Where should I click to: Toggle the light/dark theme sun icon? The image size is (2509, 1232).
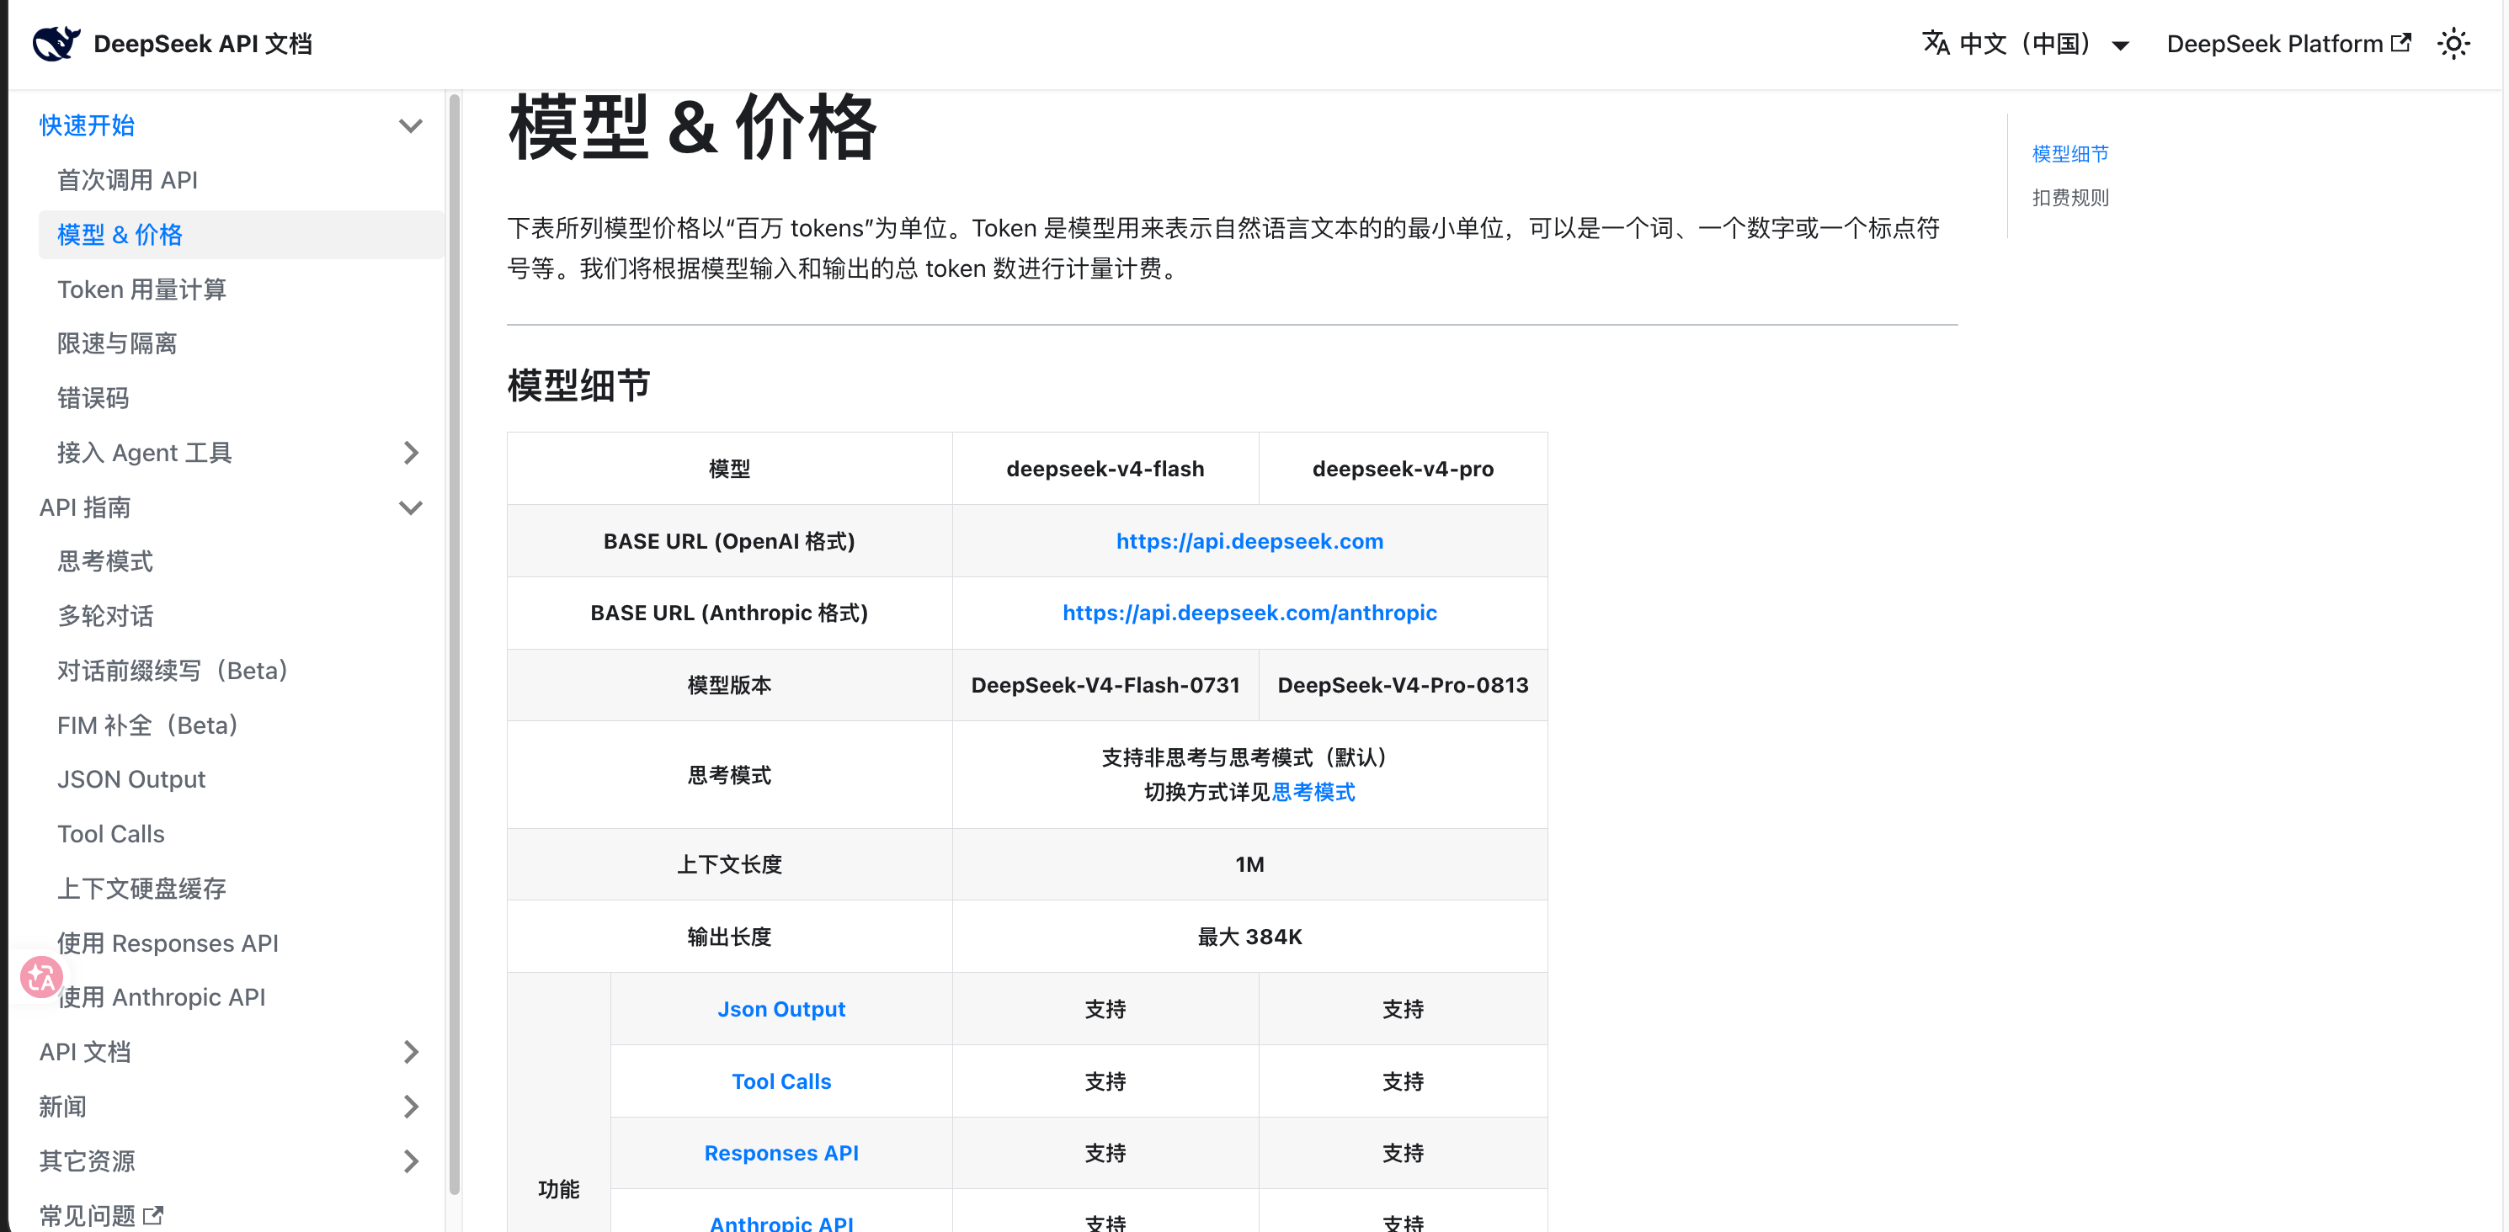tap(2453, 44)
